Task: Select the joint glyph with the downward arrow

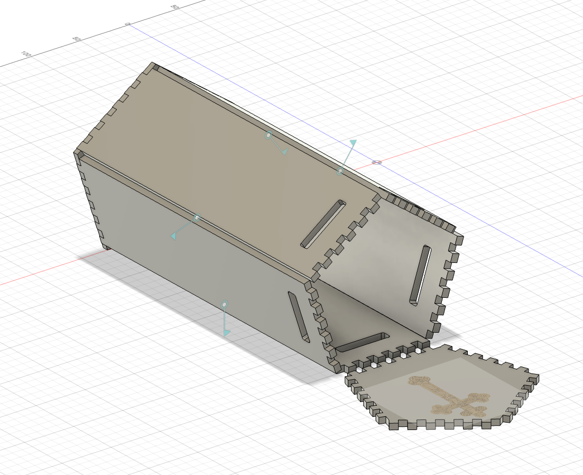Action: (224, 305)
